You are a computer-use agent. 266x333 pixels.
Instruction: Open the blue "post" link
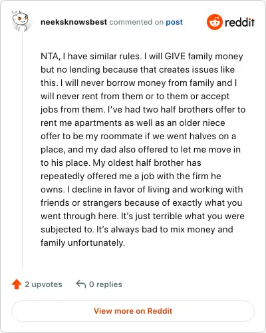pos(174,22)
